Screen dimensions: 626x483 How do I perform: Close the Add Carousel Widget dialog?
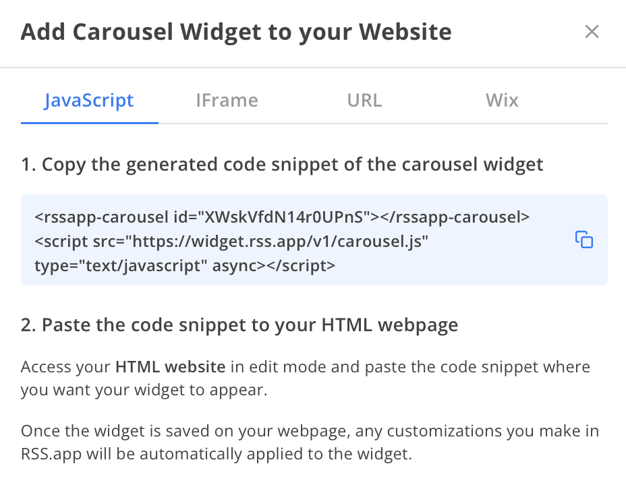click(x=592, y=32)
